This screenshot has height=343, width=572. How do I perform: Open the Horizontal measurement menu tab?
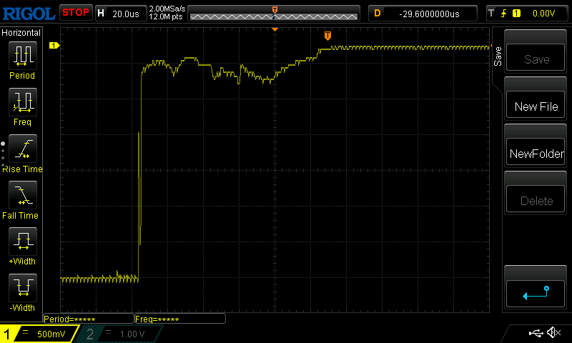(x=21, y=33)
